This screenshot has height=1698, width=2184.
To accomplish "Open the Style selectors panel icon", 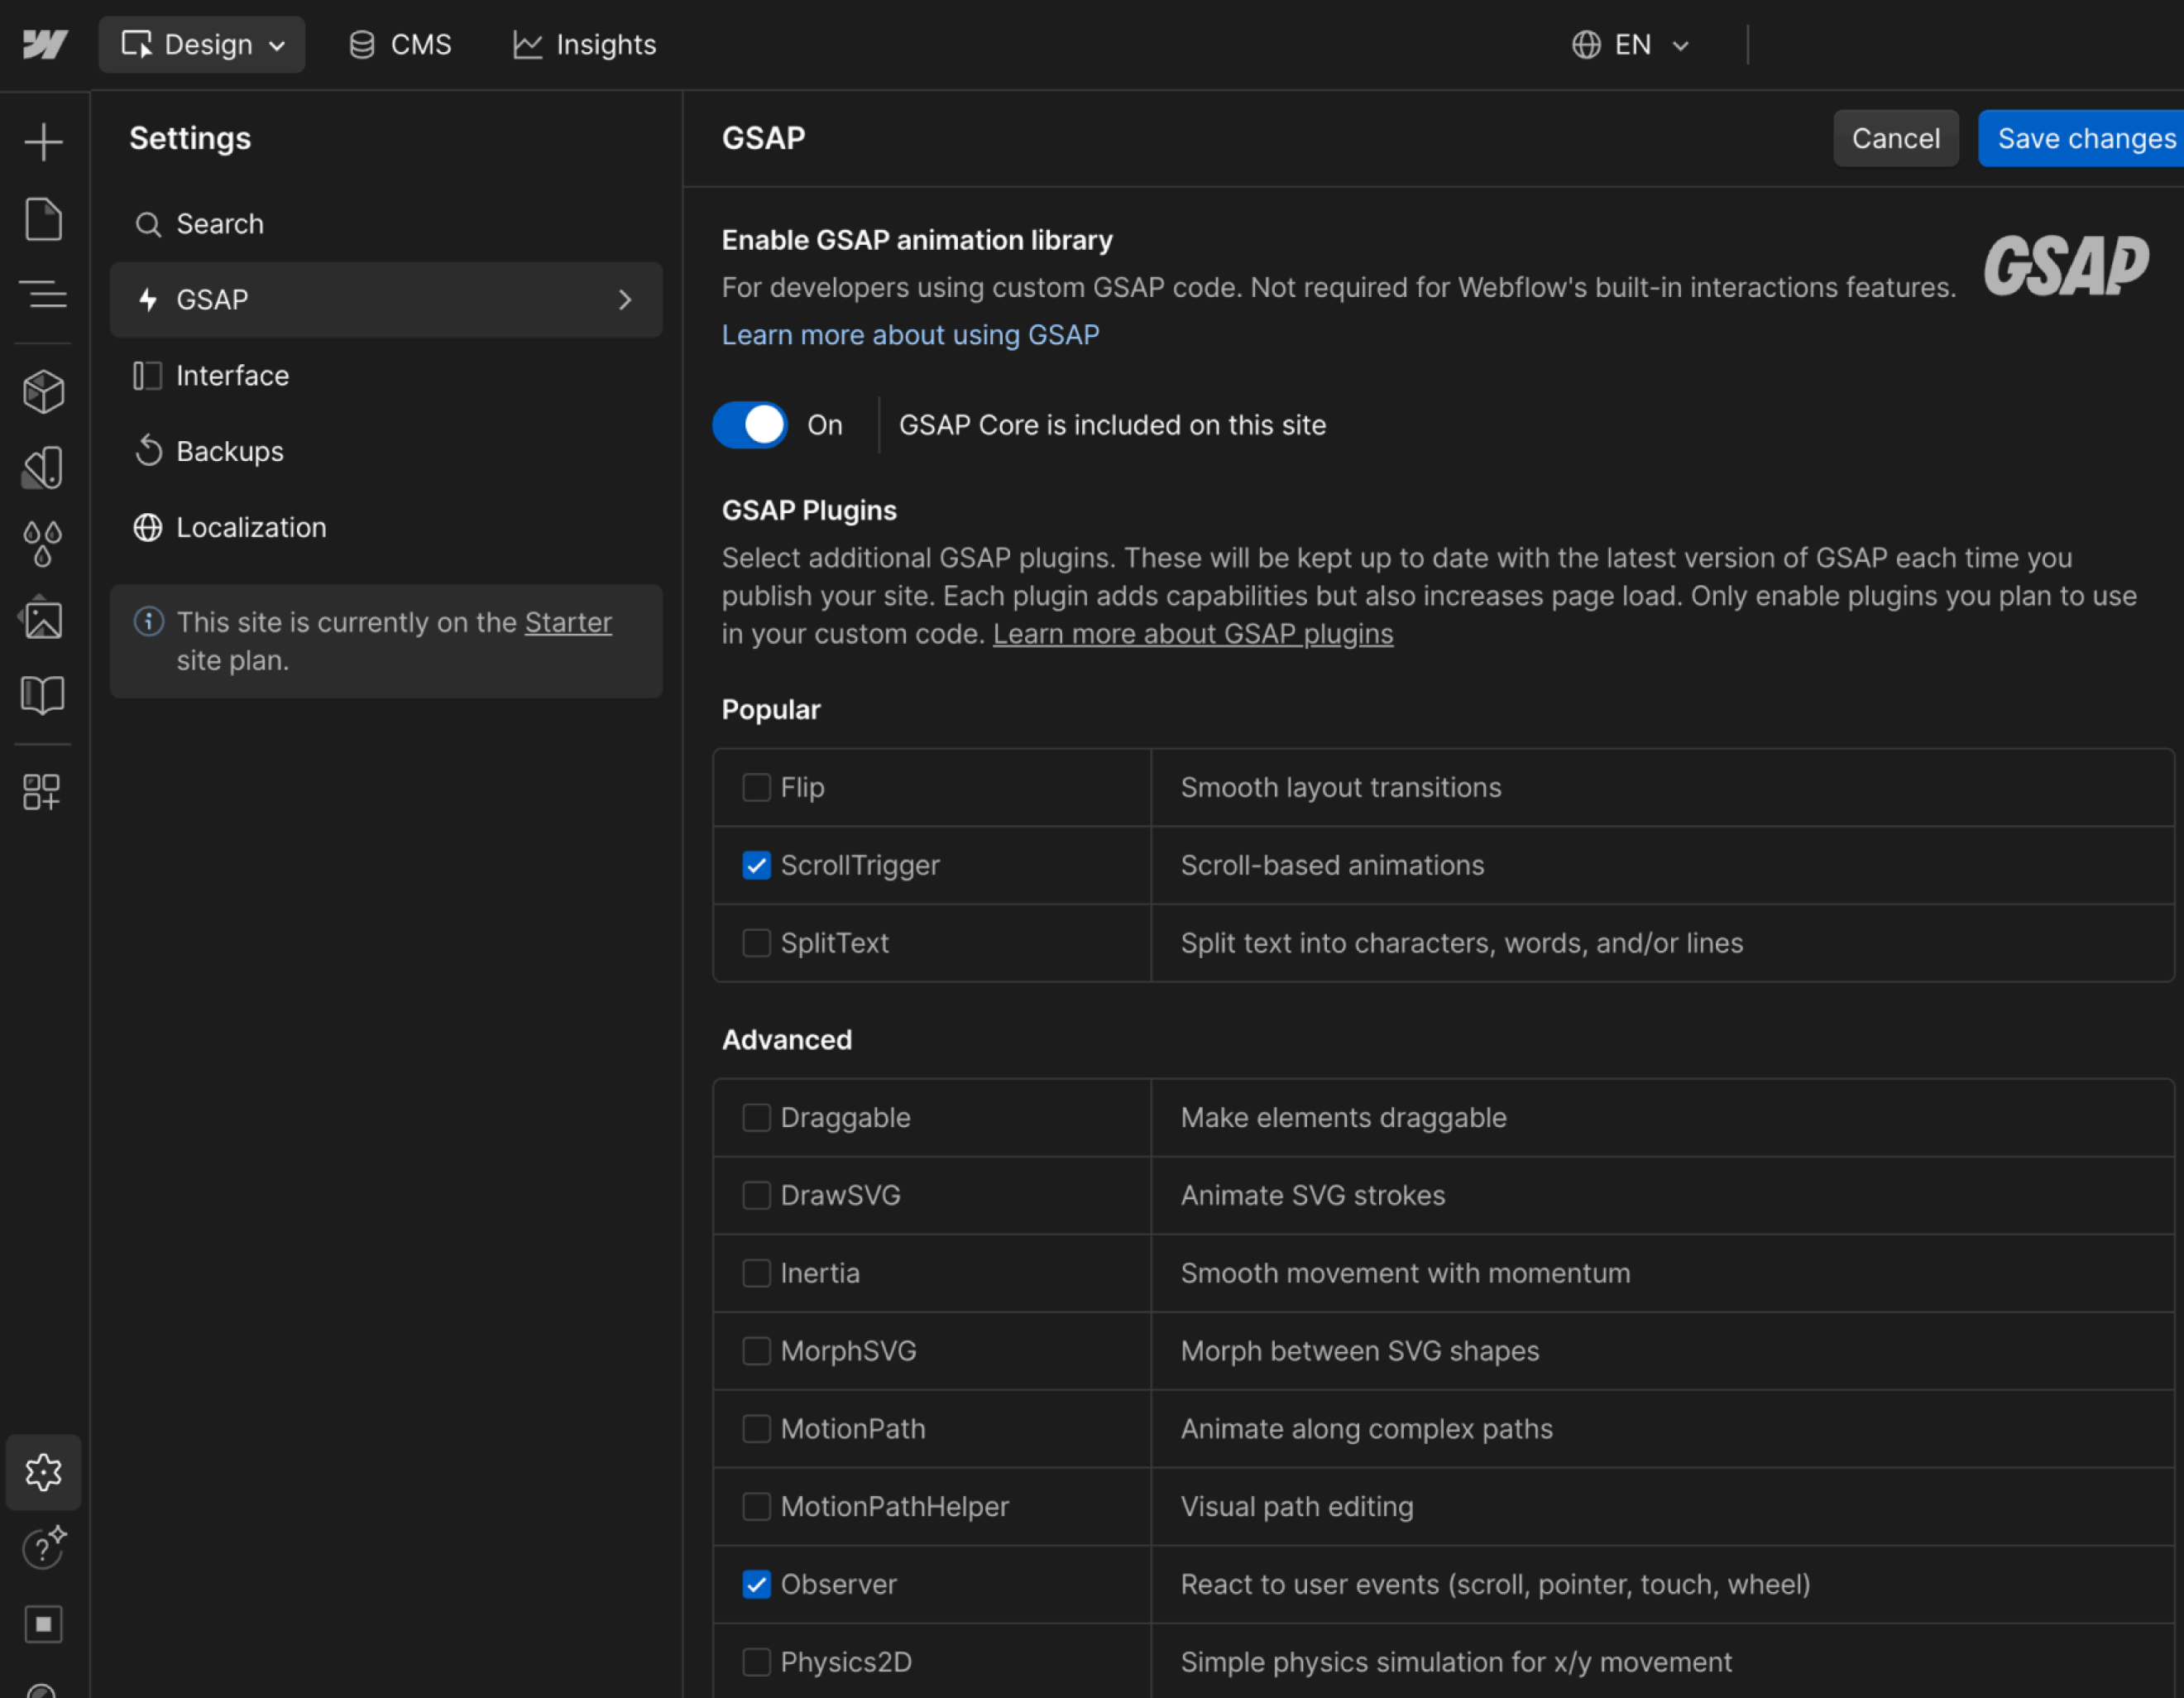I will click(x=43, y=467).
